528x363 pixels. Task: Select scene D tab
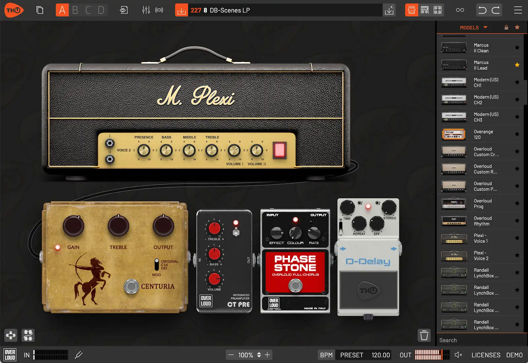click(101, 10)
